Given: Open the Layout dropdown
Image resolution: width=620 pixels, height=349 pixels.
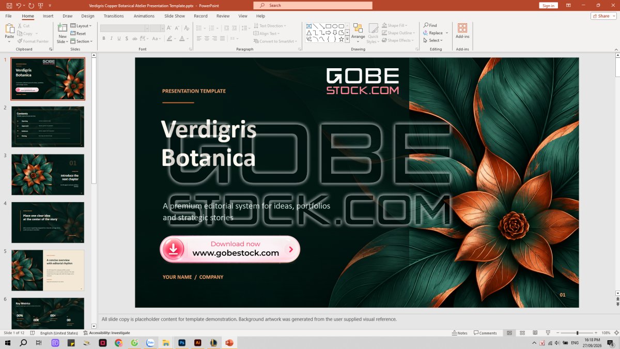Looking at the screenshot, I should pos(80,26).
